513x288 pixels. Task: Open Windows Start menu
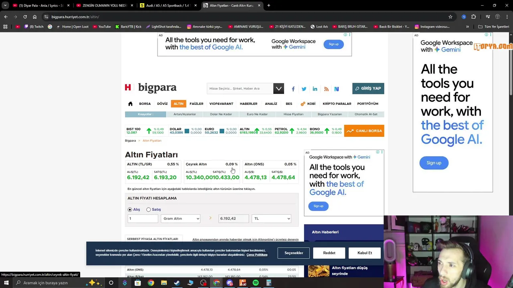click(x=6, y=283)
